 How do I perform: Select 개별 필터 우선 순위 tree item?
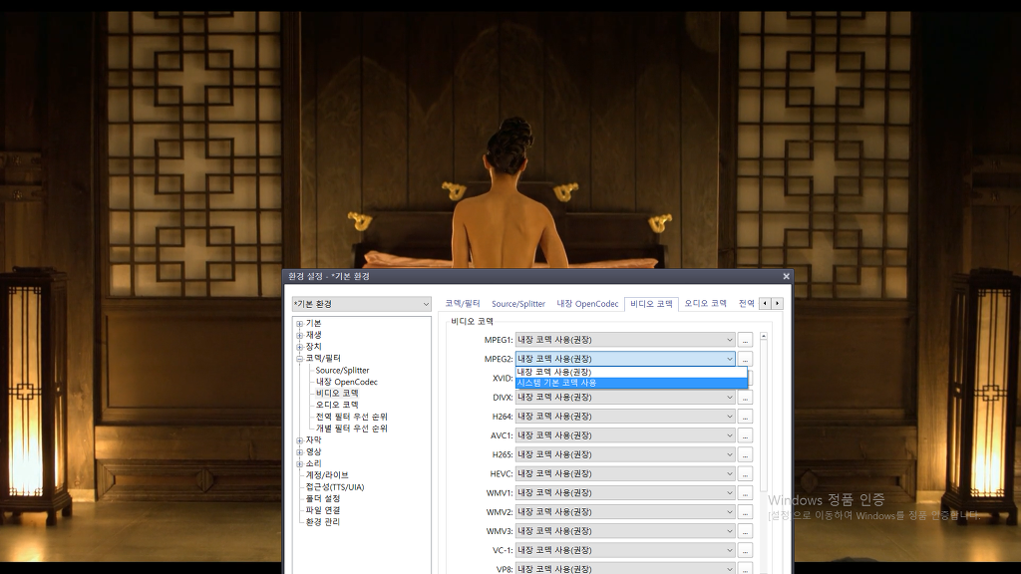pyautogui.click(x=352, y=429)
